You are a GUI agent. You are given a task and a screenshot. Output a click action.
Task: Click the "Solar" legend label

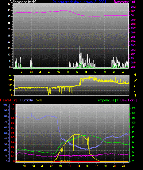pyautogui.click(x=40, y=100)
